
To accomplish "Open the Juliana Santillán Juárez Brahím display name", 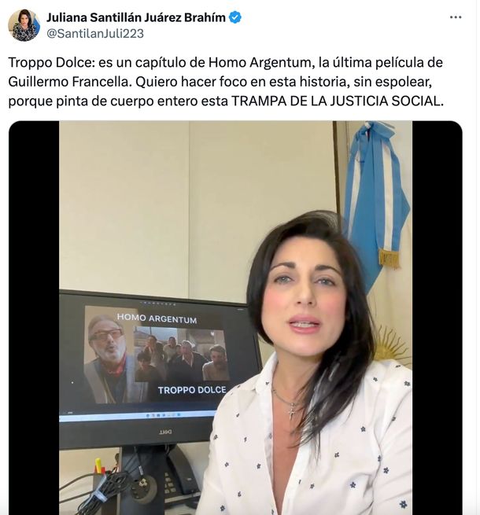I will (x=136, y=17).
